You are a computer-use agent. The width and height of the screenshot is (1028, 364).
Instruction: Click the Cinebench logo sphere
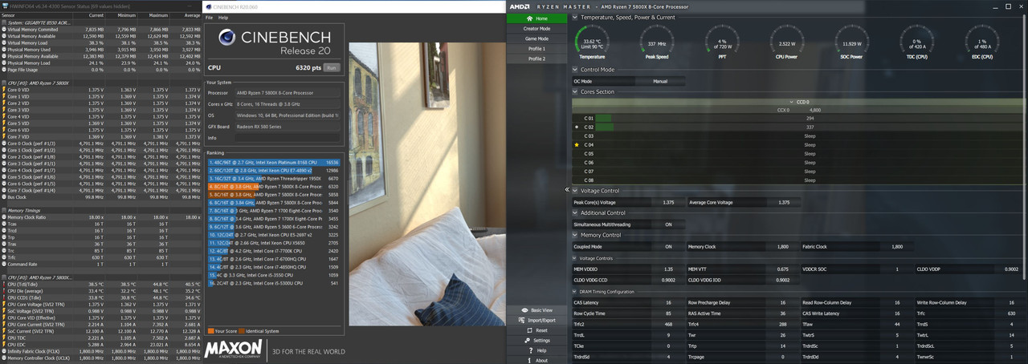226,37
